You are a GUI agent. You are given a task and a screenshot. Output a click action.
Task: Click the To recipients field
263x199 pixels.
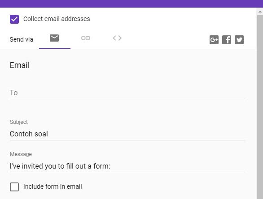coord(127,93)
